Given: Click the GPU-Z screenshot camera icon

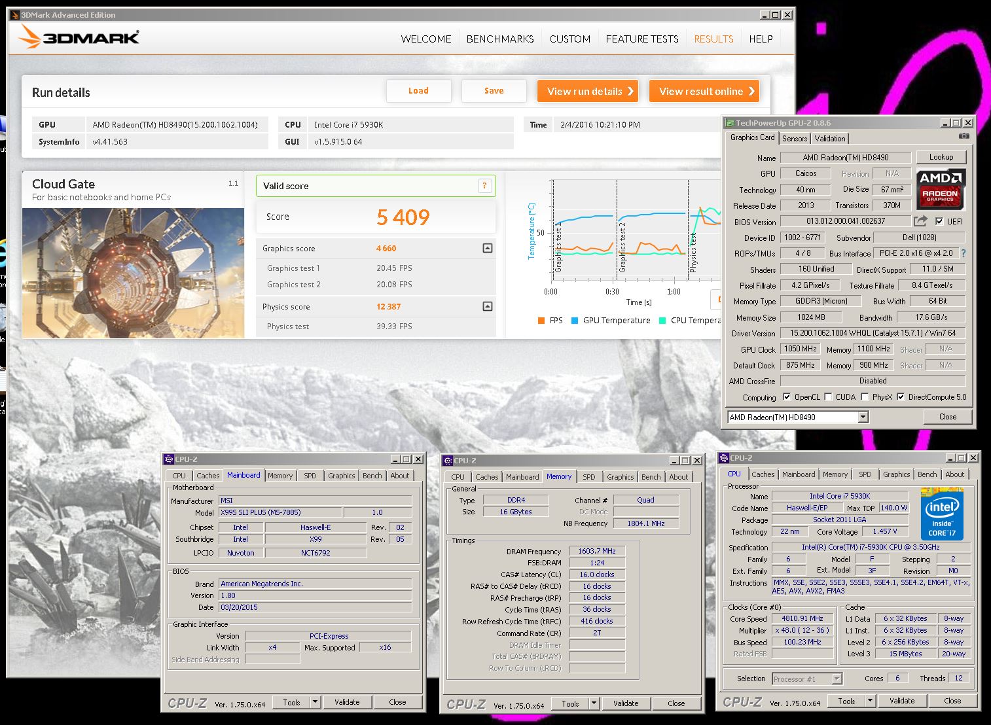Looking at the screenshot, I should (964, 136).
